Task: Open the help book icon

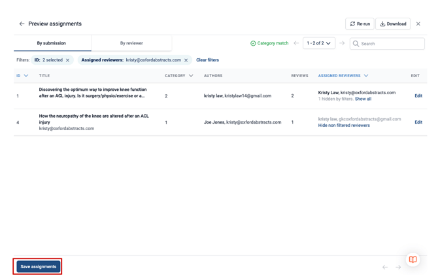Action: [x=413, y=260]
